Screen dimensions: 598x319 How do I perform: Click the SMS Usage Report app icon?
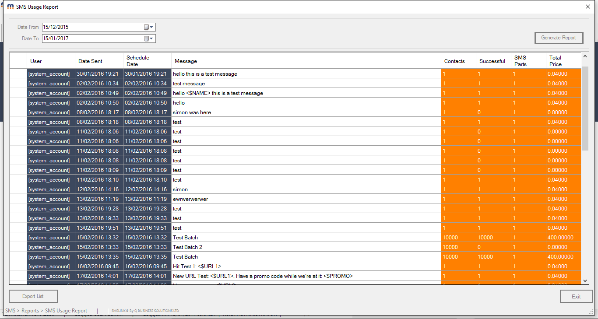[x=11, y=7]
